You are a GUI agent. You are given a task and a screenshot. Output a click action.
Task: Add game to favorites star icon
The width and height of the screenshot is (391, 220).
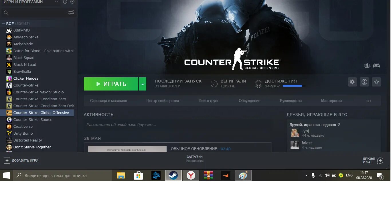pos(376,82)
